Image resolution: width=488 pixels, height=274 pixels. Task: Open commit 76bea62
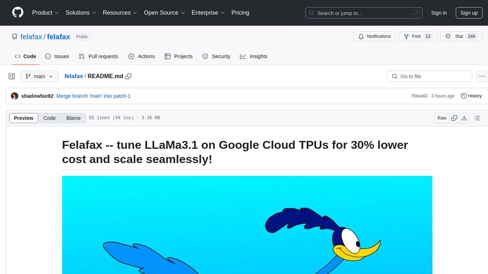[x=419, y=96]
